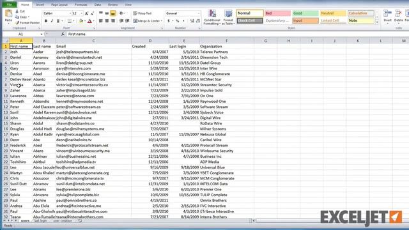The image size is (409, 230).
Task: Open Format as Table gallery
Action: pyautogui.click(x=228, y=17)
